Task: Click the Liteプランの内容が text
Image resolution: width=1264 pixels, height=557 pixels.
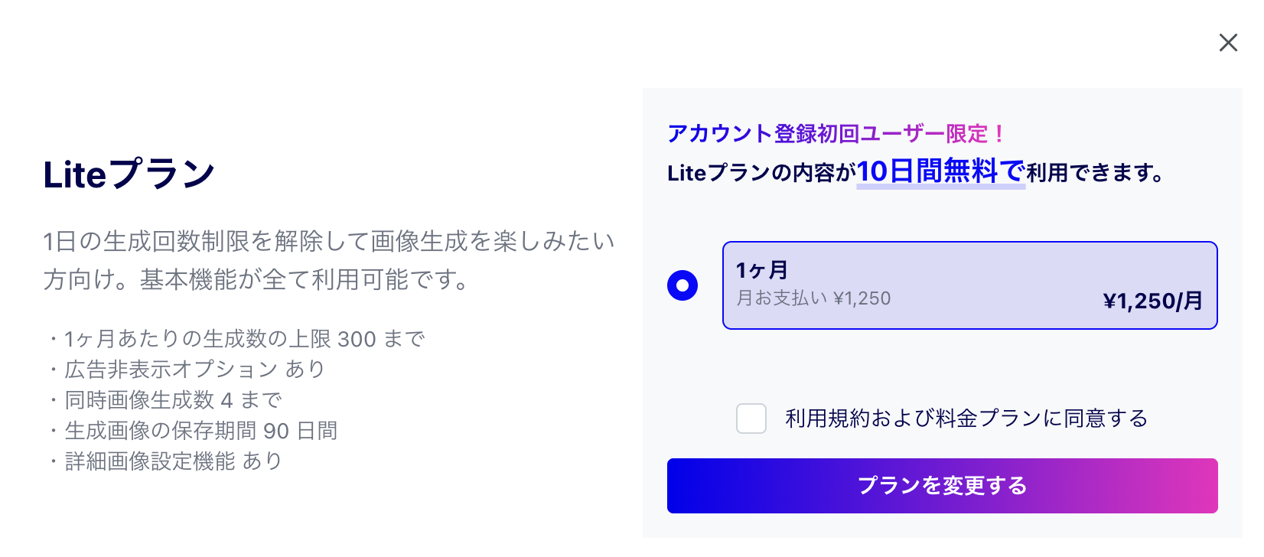Action: [761, 174]
